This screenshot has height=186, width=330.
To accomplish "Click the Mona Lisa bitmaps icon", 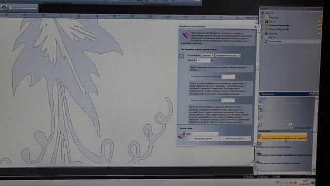I will 267,21.
